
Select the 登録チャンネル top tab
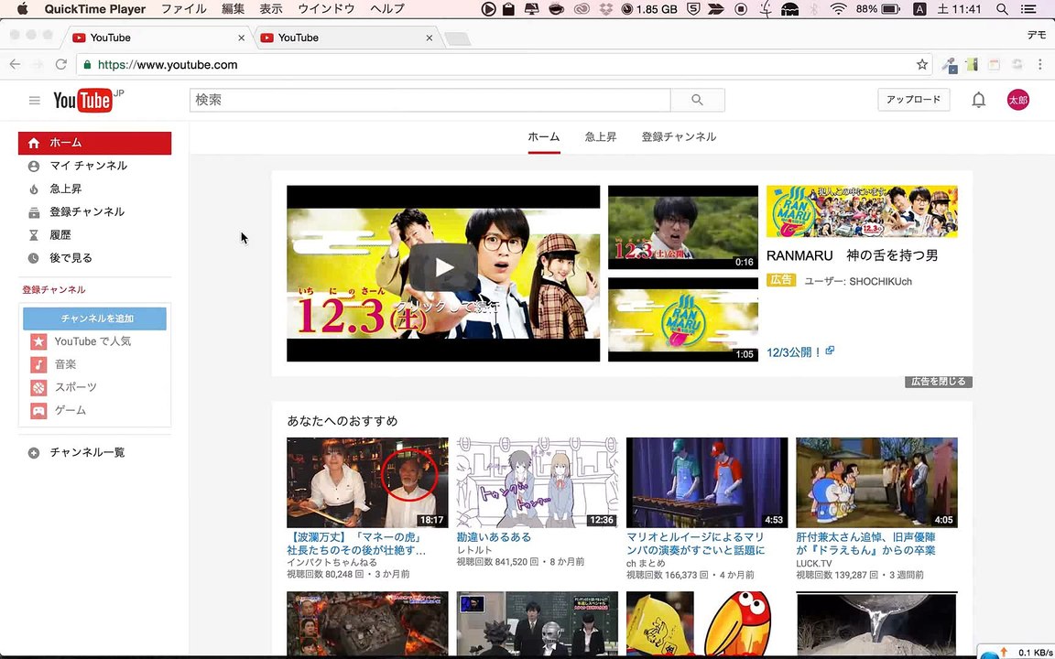click(679, 137)
